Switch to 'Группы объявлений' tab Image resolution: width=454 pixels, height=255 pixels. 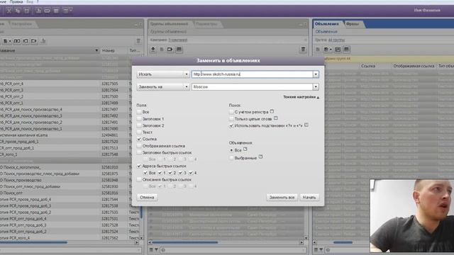(169, 24)
